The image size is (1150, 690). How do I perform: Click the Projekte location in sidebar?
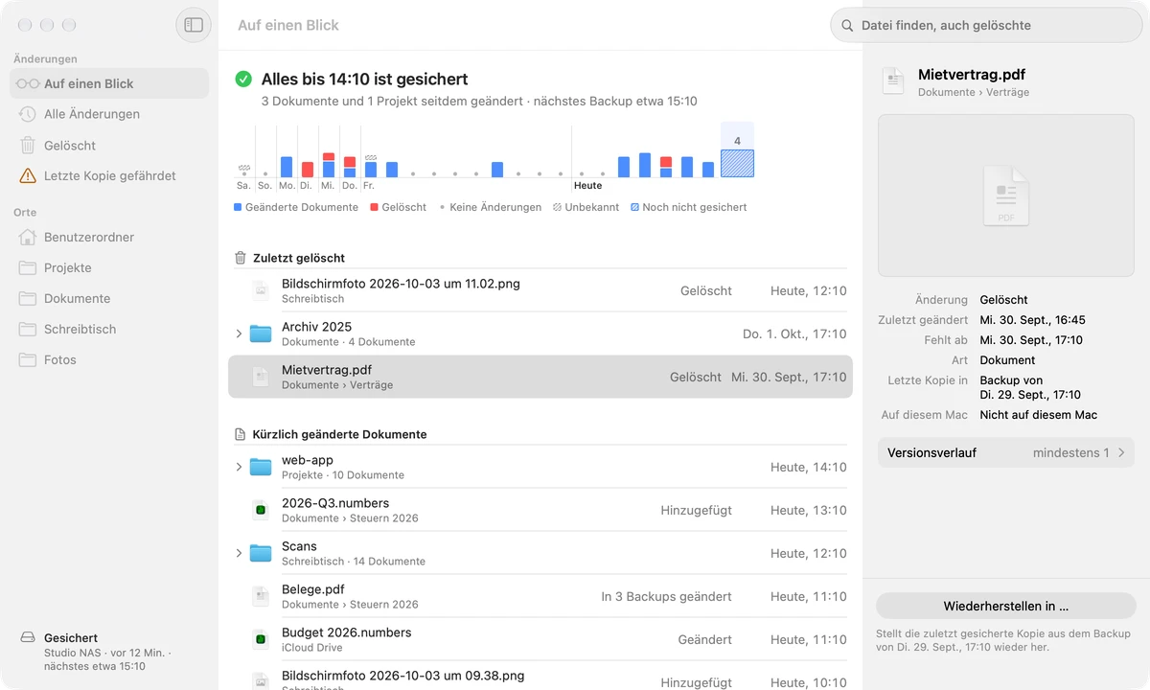point(109,267)
